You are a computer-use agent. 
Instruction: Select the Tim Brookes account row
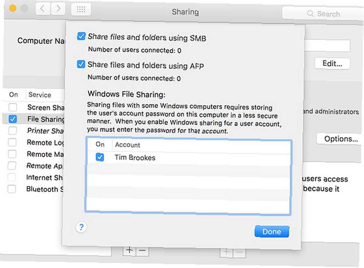(189, 158)
